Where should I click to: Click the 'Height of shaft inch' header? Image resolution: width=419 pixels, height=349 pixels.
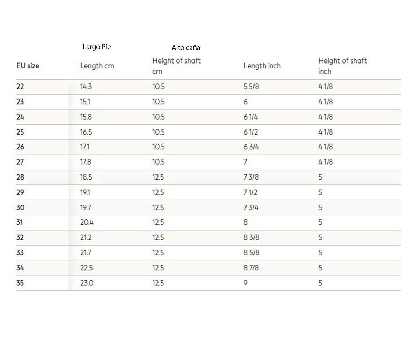tap(342, 66)
